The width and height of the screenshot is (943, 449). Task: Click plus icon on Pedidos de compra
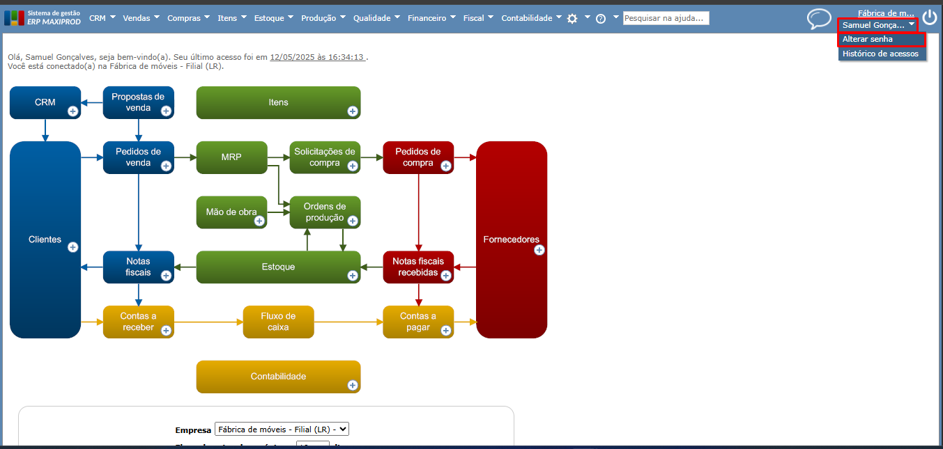point(446,166)
